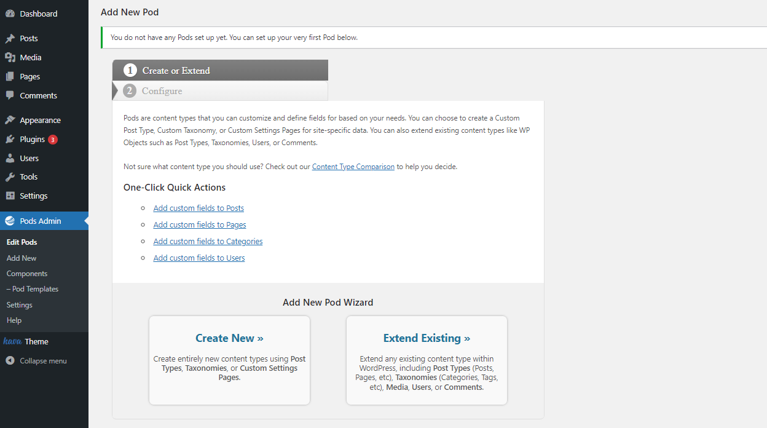
Task: Open the Kava Theme menu item
Action: click(44, 341)
